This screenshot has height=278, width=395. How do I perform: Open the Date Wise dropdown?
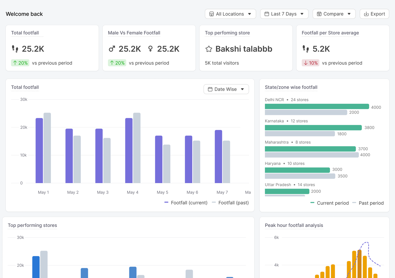226,89
